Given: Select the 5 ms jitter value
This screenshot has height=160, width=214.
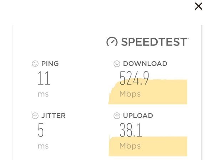Looking at the screenshot, I should click(41, 130).
